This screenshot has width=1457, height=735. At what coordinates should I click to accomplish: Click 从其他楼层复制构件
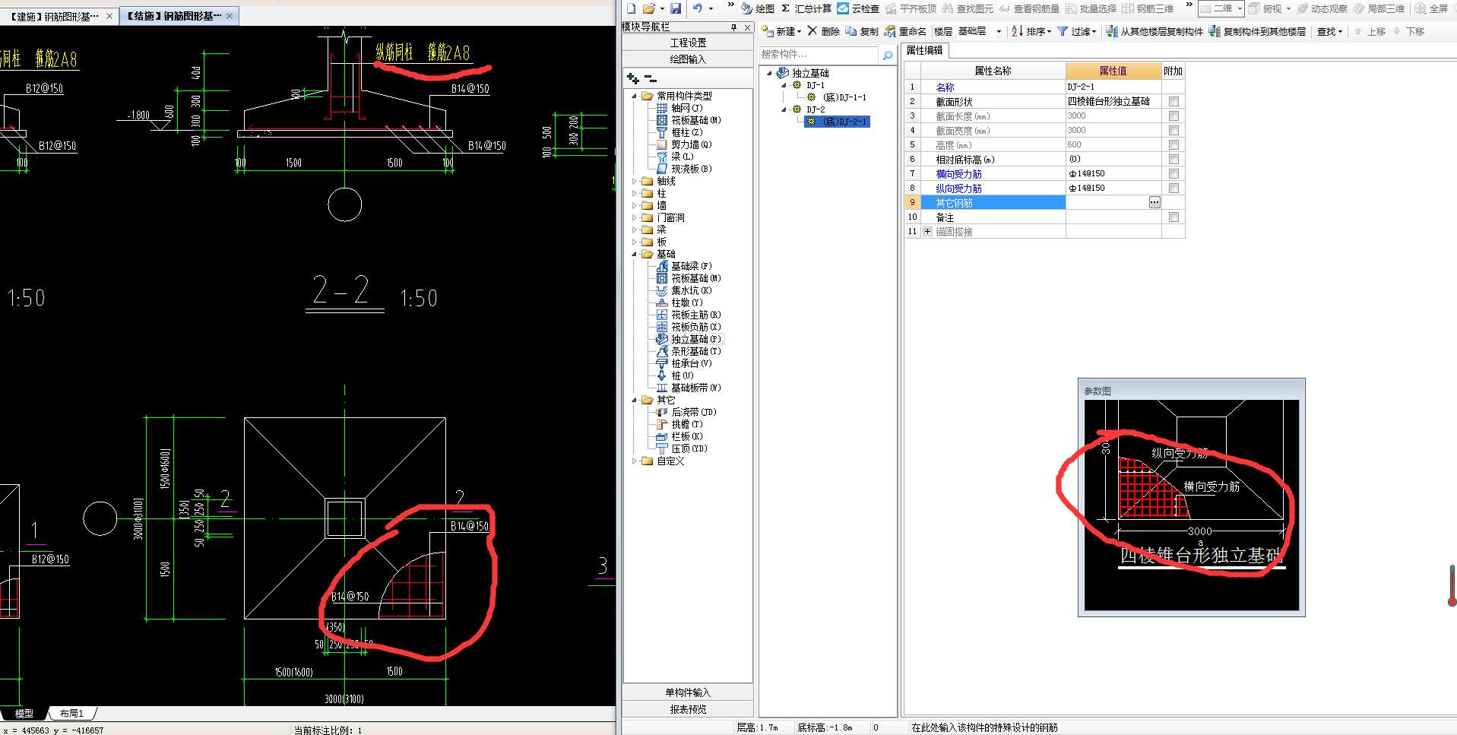pyautogui.click(x=1155, y=31)
